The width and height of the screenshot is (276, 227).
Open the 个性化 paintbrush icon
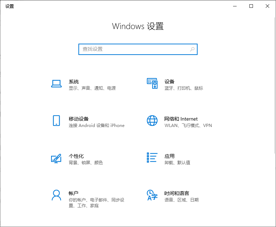click(x=56, y=159)
